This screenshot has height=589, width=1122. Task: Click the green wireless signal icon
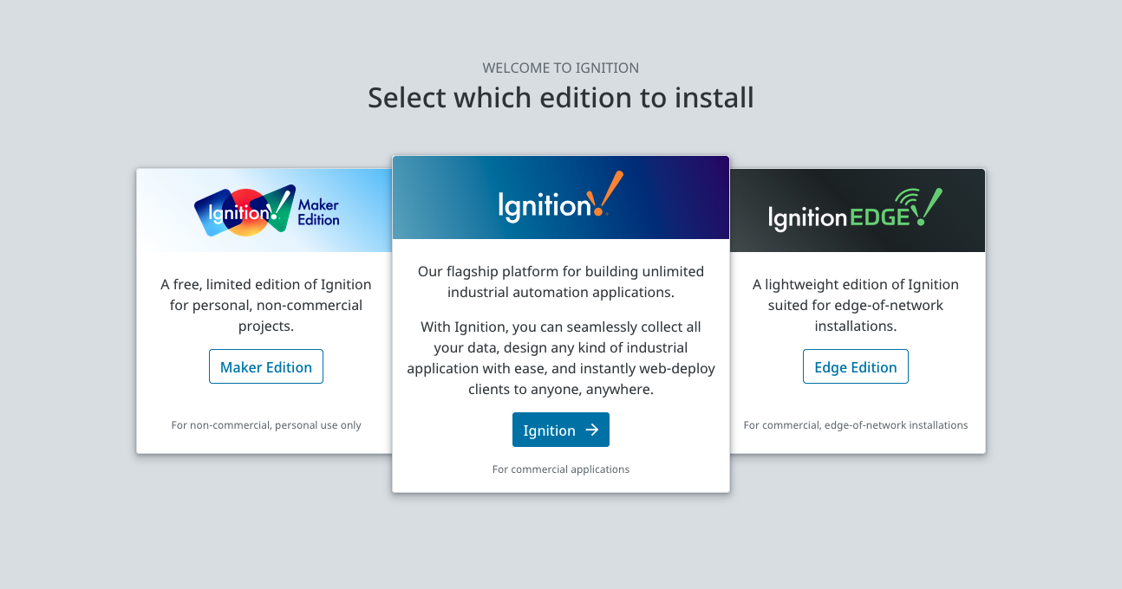(908, 198)
